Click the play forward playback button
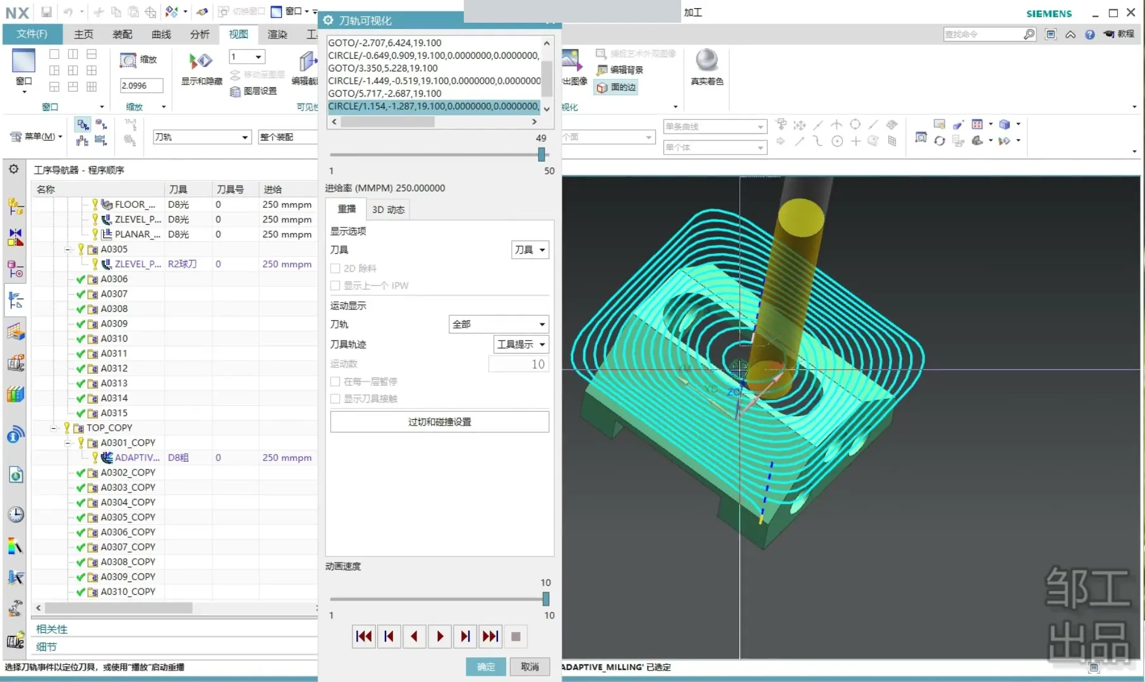The height and width of the screenshot is (682, 1145). coord(440,637)
